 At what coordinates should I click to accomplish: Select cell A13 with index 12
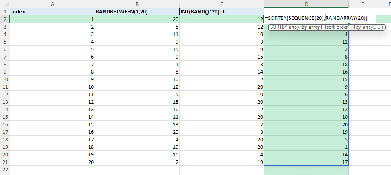[52, 102]
